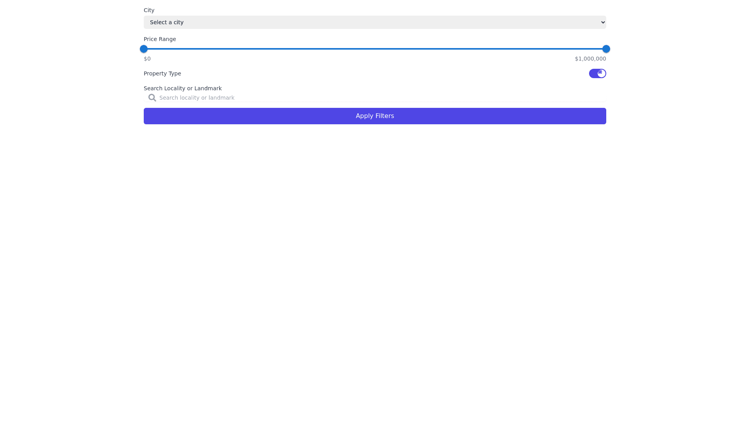Click the price track near the right quarter

pyautogui.click(x=491, y=49)
